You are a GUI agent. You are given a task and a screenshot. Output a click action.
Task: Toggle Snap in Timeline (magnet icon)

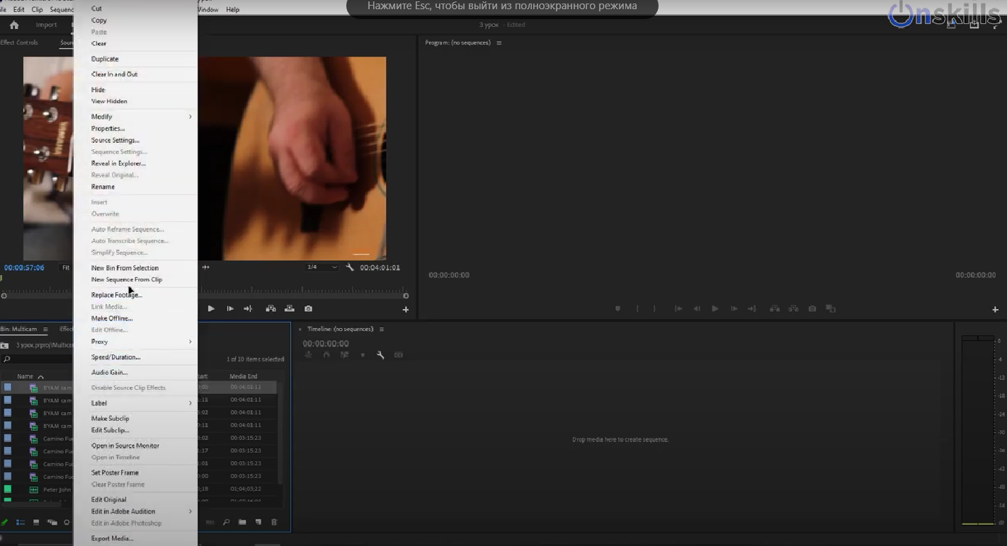coord(326,355)
